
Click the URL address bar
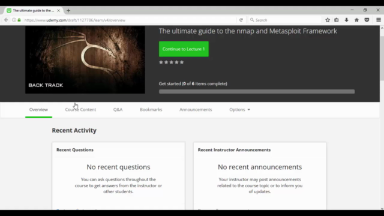(130, 20)
